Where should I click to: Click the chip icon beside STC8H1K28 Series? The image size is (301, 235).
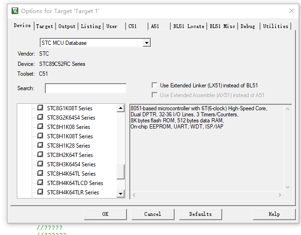(x=40, y=145)
